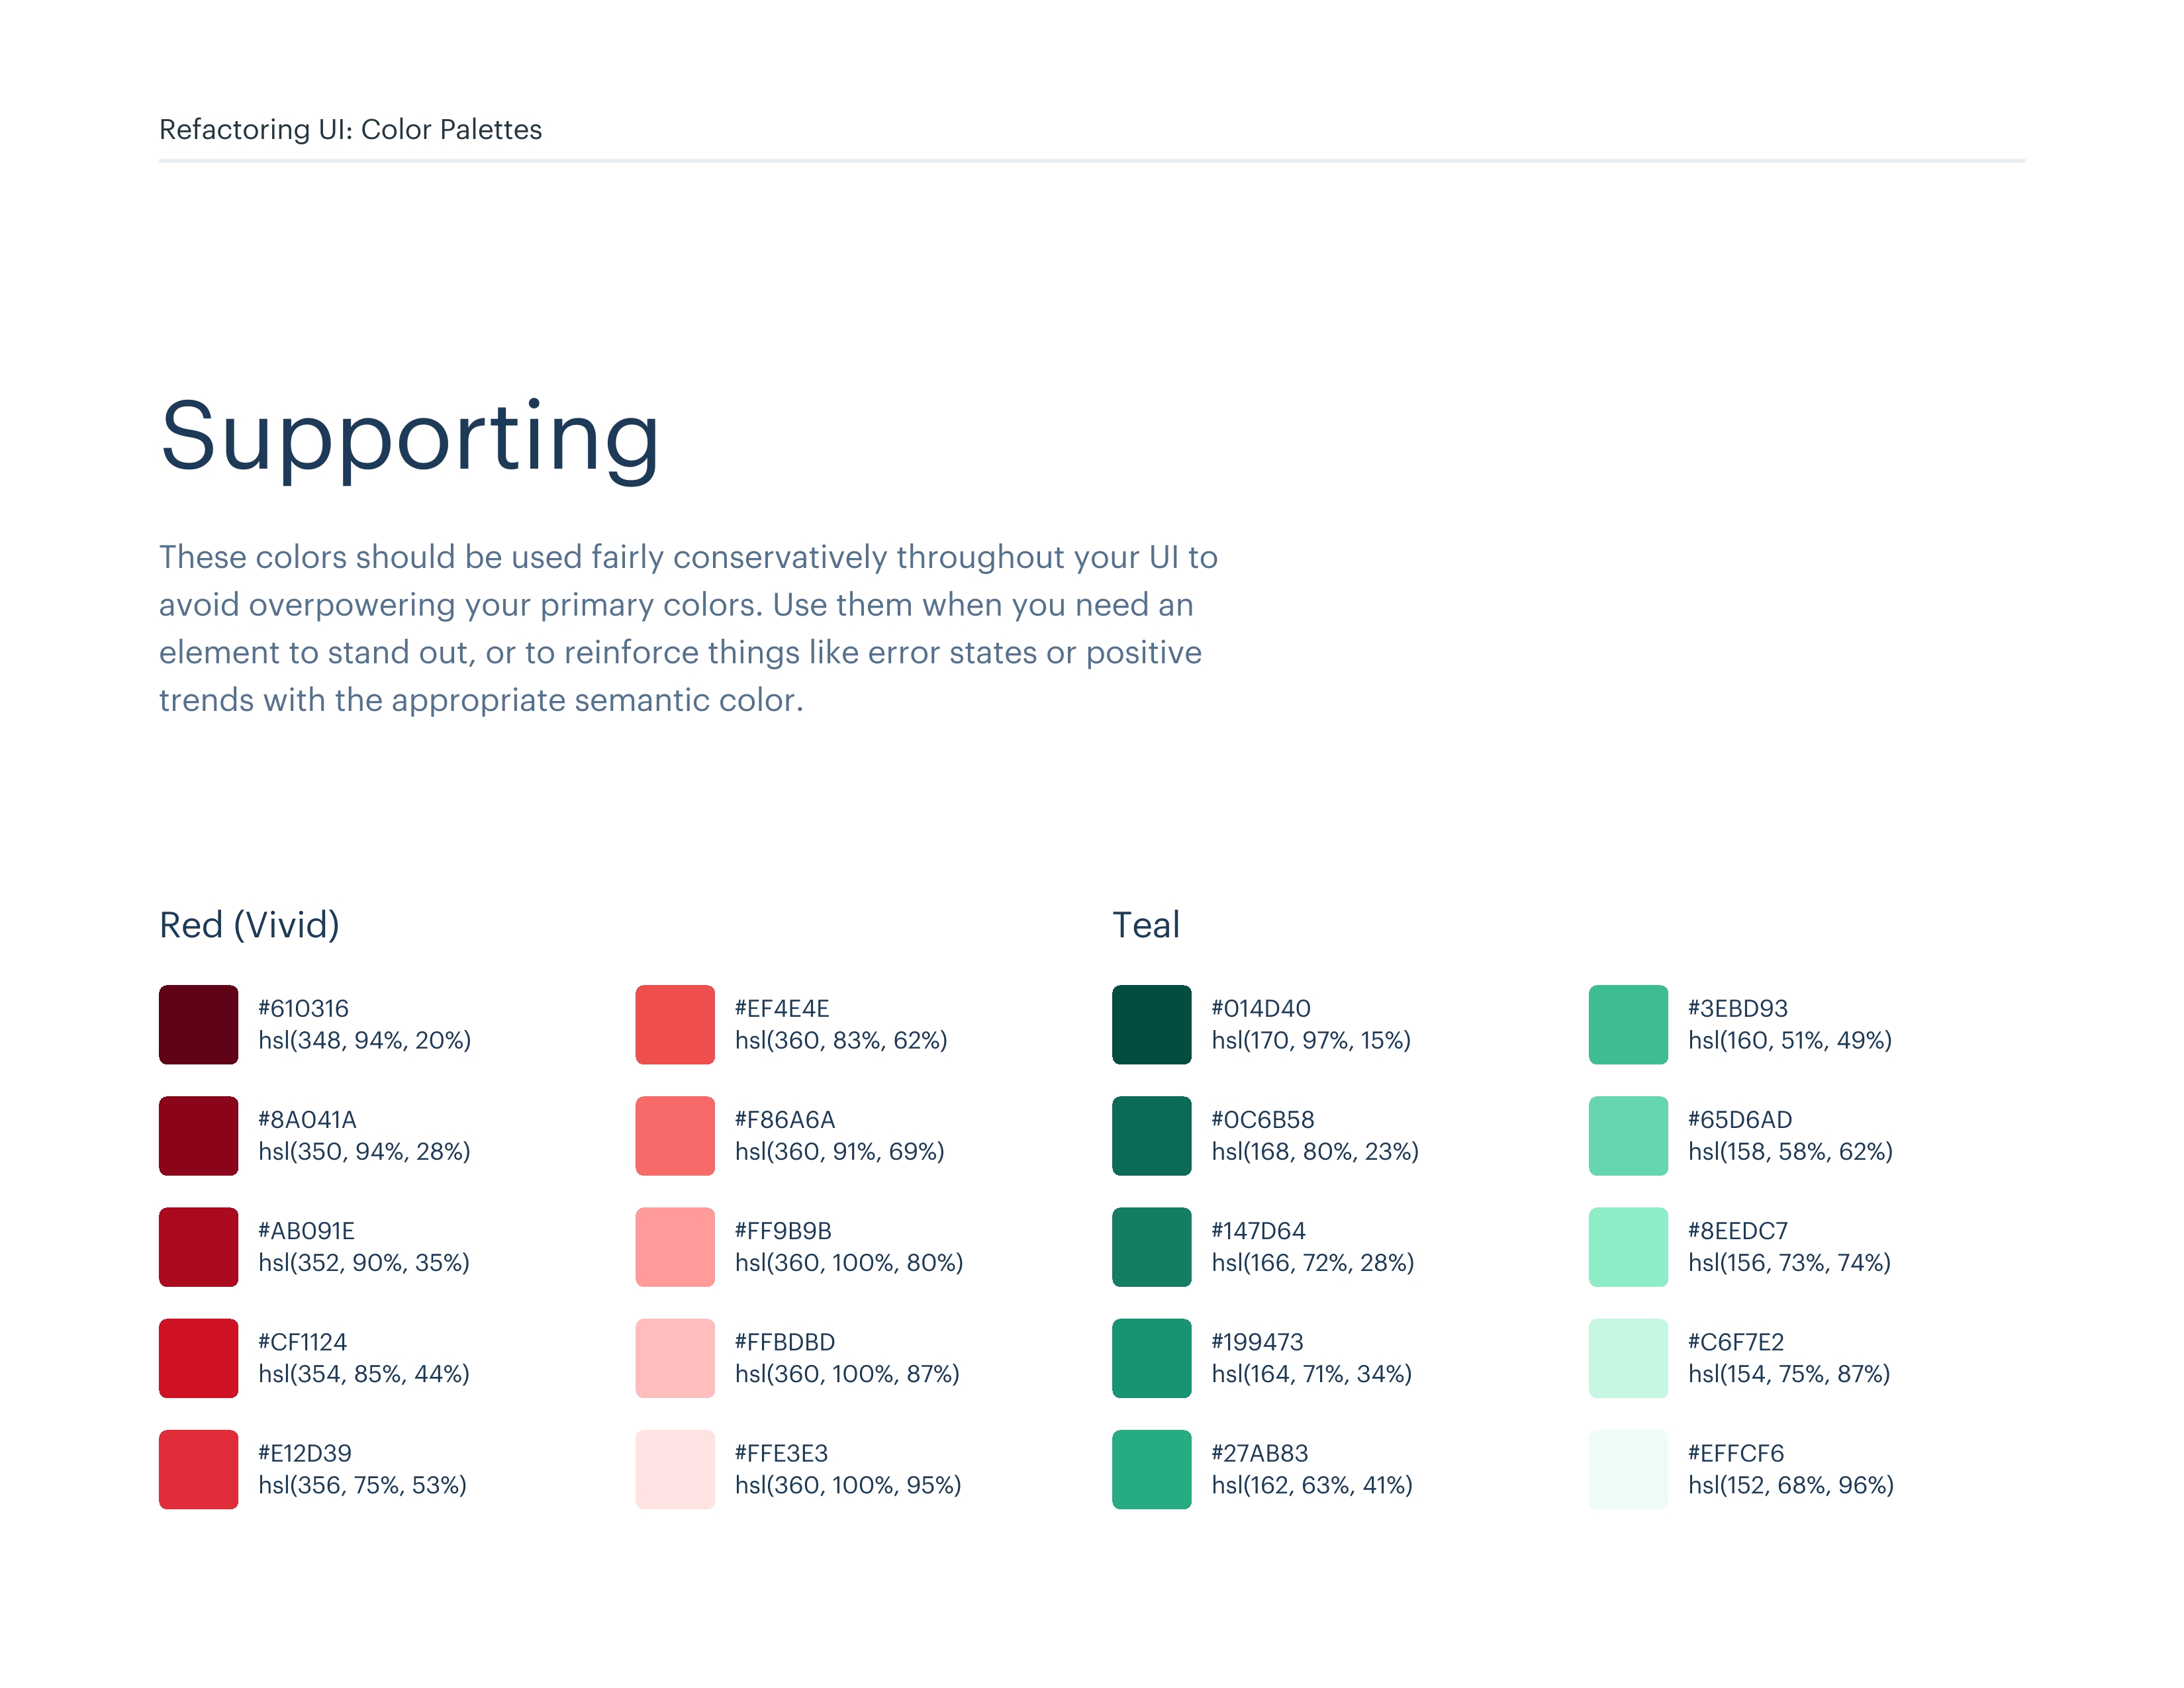Click the #E12D39 red swatch
This screenshot has width=2184, height=1688.
tap(198, 1468)
